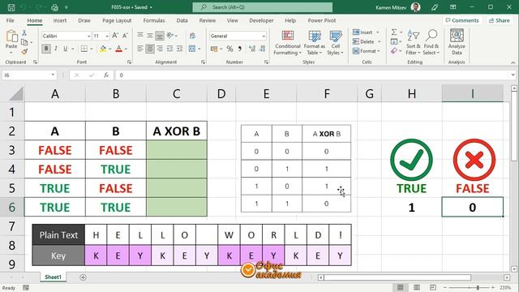Select the Sheet1 tab

tap(54, 277)
